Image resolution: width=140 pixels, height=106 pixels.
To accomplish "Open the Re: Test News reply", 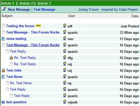I will [x=21, y=83].
